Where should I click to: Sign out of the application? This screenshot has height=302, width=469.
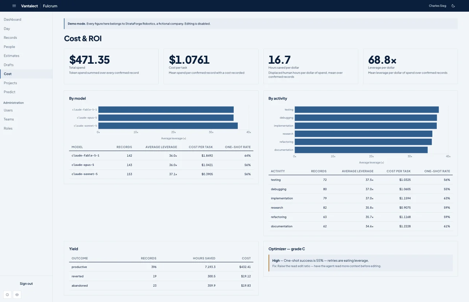coord(26,284)
